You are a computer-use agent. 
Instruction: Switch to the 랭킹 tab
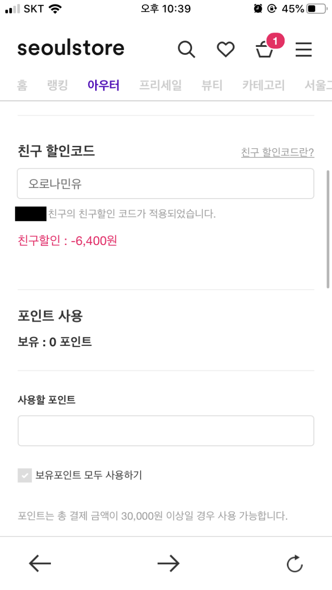click(57, 85)
